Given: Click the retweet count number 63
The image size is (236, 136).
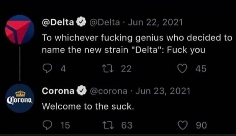Looking at the screenshot, I should pos(126,125).
